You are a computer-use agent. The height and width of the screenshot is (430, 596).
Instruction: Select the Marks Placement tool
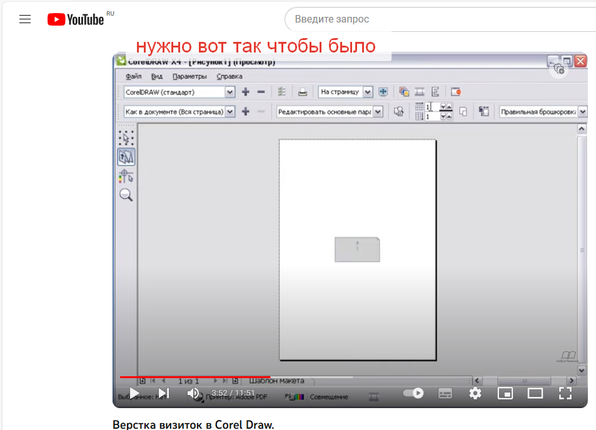click(126, 176)
